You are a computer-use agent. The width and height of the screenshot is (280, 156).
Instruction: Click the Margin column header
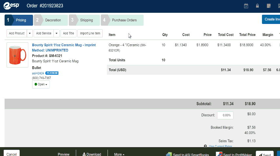point(268,35)
